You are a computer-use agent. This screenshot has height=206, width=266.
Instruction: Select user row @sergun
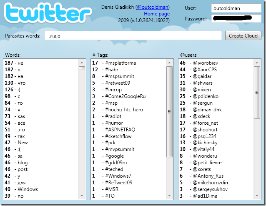(216, 103)
